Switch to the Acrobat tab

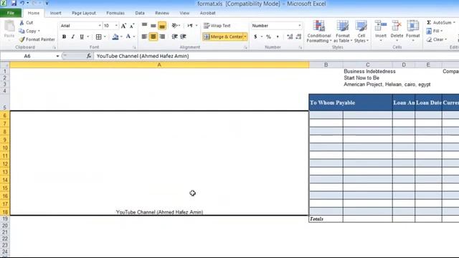pos(207,13)
